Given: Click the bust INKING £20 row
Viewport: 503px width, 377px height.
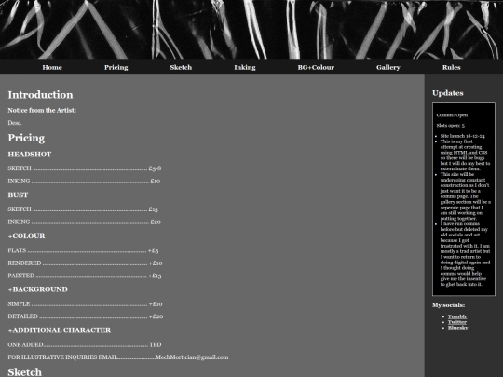Looking at the screenshot, I should point(85,222).
